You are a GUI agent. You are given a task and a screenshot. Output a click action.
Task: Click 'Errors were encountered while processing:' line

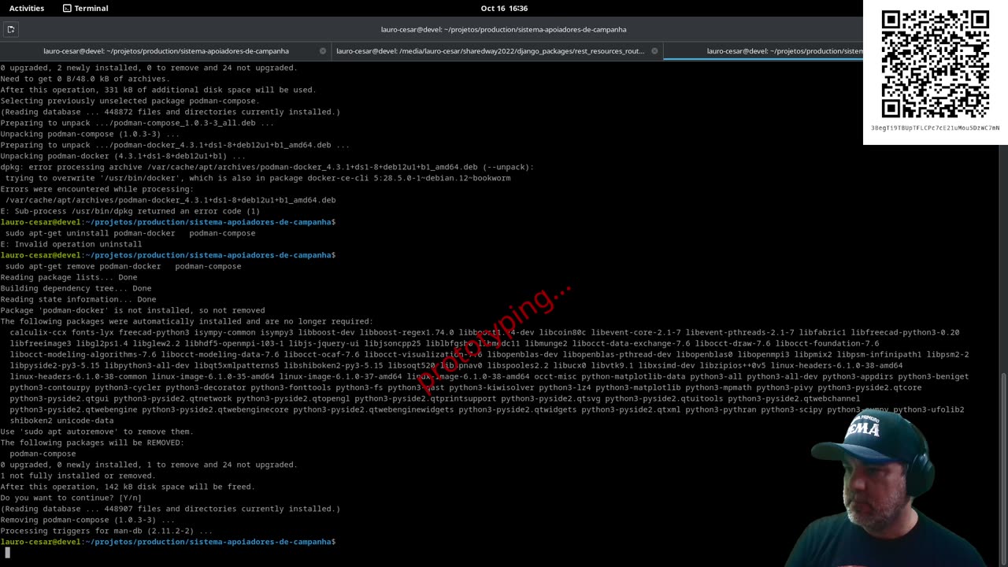[97, 189]
